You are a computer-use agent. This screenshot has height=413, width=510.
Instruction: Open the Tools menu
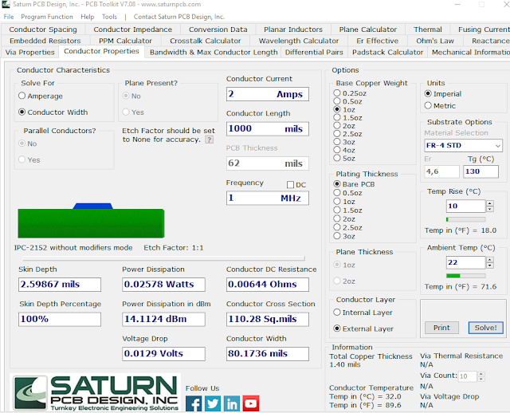click(x=109, y=17)
